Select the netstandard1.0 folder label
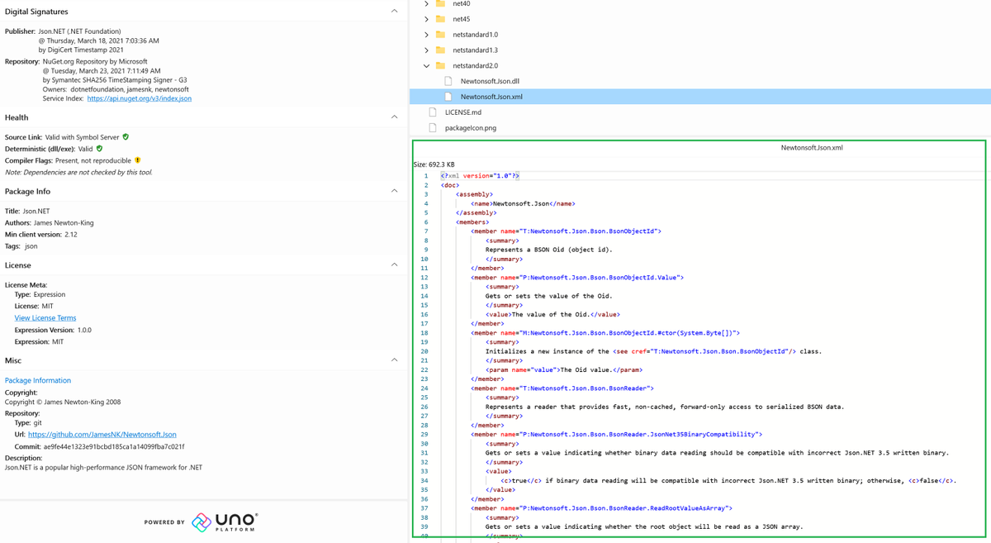The width and height of the screenshot is (991, 543). pyautogui.click(x=476, y=35)
